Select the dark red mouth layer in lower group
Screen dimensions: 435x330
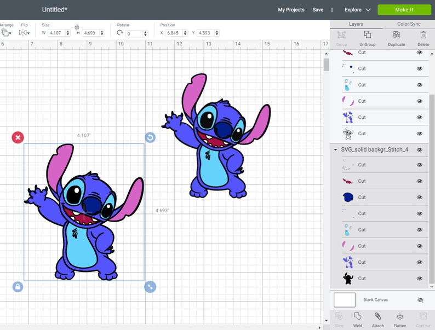pos(385,181)
